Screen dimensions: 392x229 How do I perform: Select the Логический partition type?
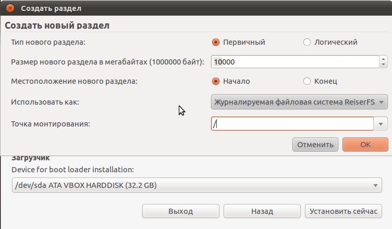[x=307, y=42]
